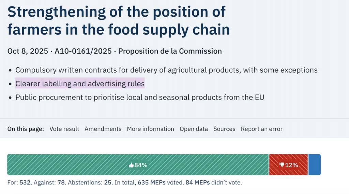Click the green For segment of the vote bar

(x=85, y=165)
